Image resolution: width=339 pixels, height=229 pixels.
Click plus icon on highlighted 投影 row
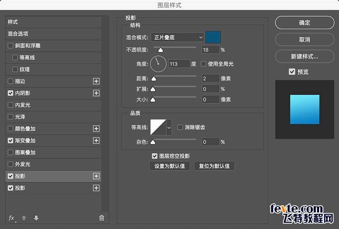(x=96, y=176)
